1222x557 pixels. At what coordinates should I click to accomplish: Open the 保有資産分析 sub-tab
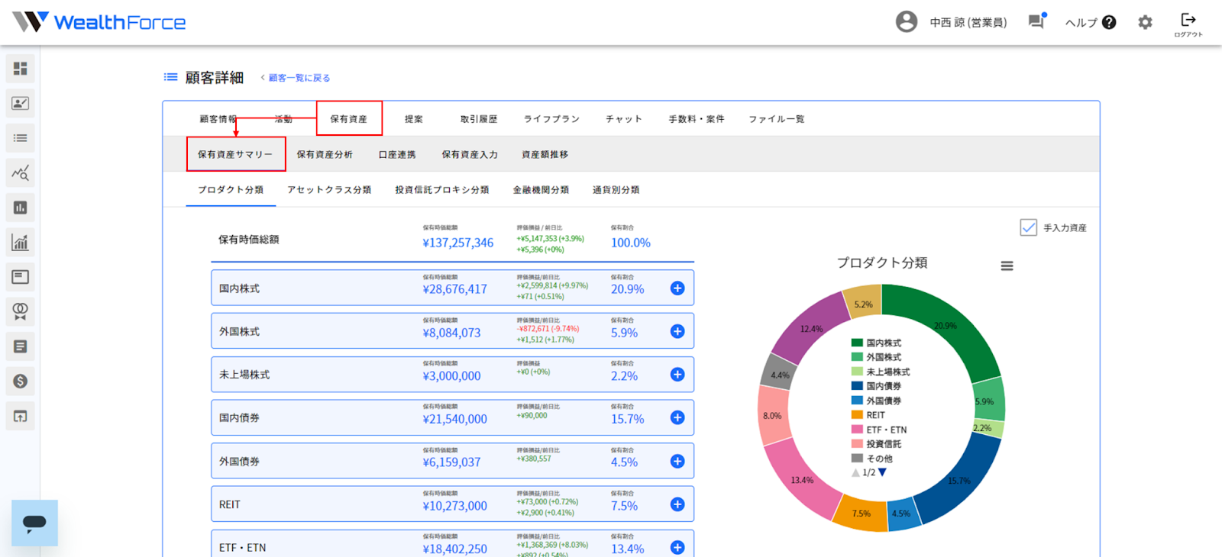pyautogui.click(x=325, y=154)
